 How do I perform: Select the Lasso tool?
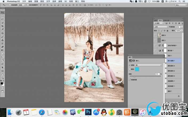click(x=2, y=19)
